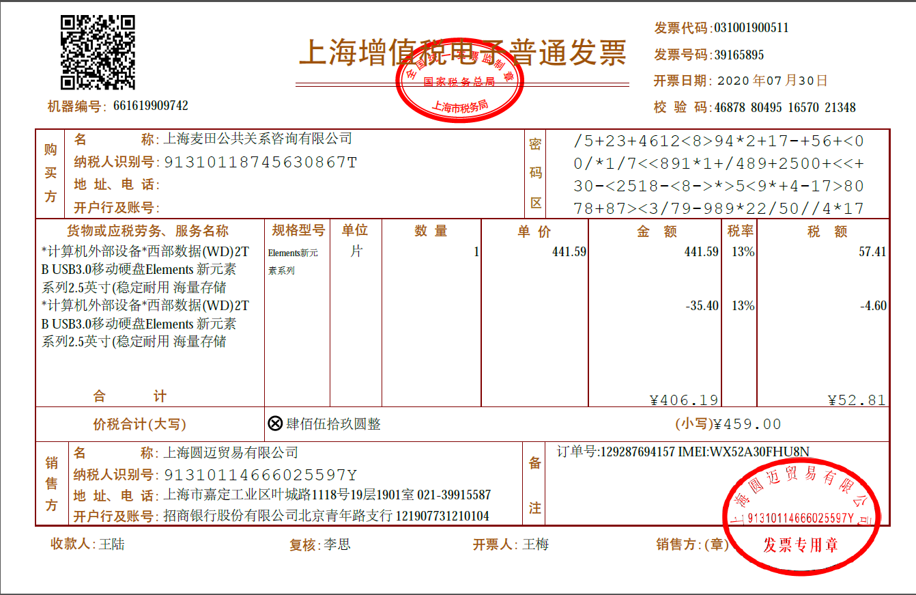Select buyer name 上海麦田公共关系咨询有限公司
This screenshot has height=595, width=916.
(x=257, y=139)
